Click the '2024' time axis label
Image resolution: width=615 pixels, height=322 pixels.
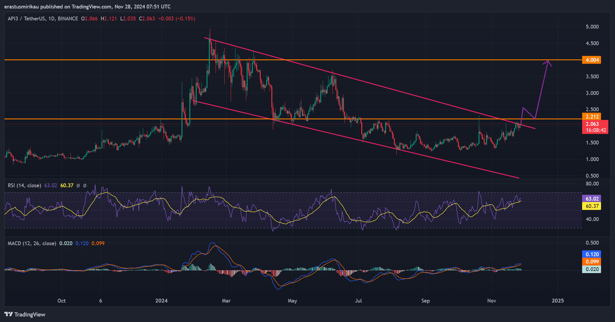pos(161,301)
